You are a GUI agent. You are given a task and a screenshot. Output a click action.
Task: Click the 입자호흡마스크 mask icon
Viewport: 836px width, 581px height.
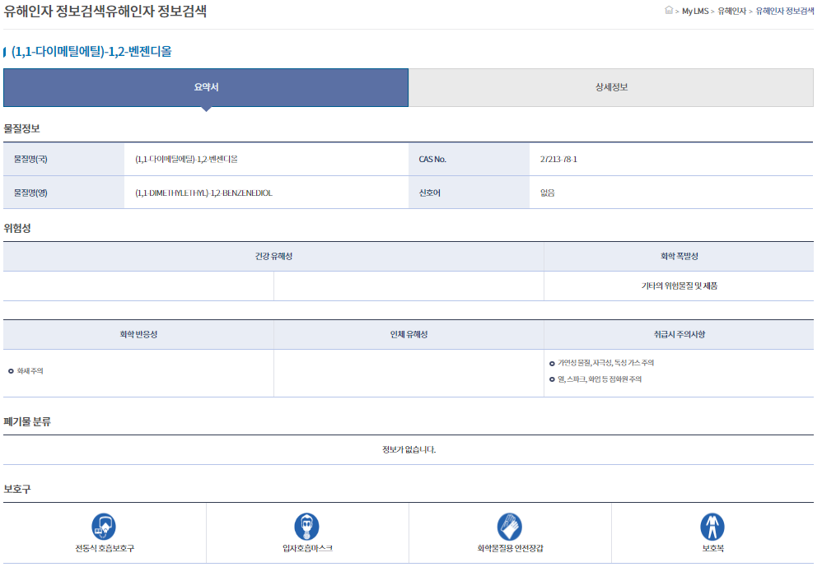(x=306, y=526)
